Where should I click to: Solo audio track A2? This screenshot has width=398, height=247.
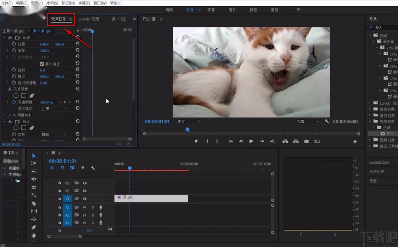(x=92, y=215)
